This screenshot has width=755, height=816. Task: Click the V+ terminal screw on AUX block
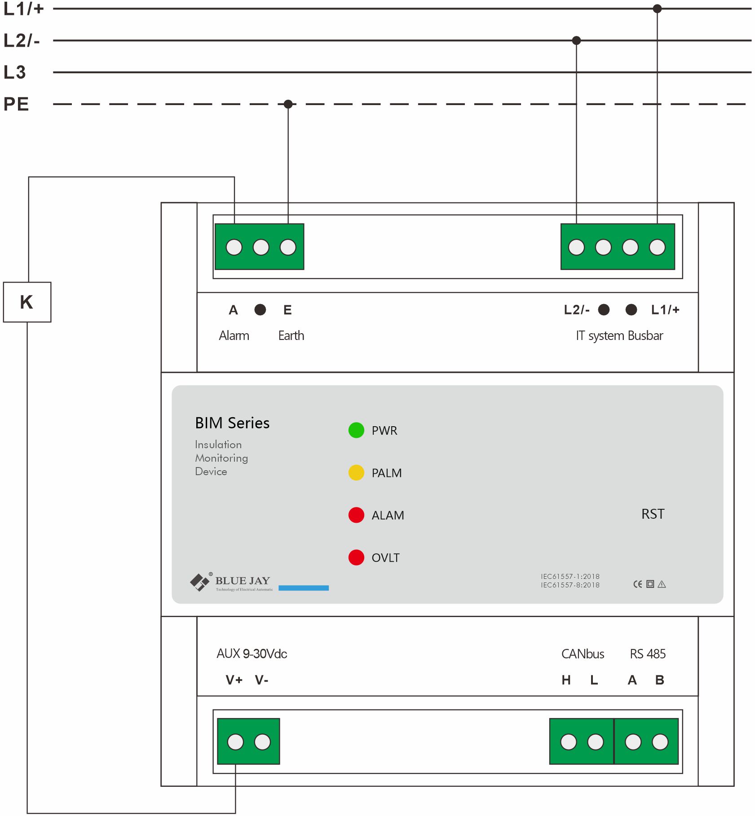coord(235,742)
